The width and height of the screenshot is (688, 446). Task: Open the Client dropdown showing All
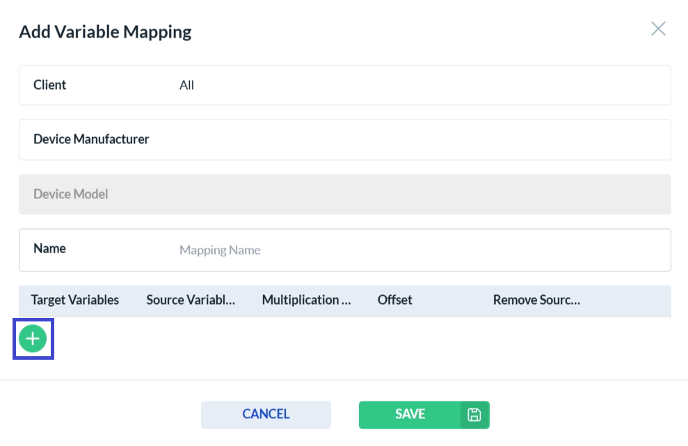click(417, 86)
